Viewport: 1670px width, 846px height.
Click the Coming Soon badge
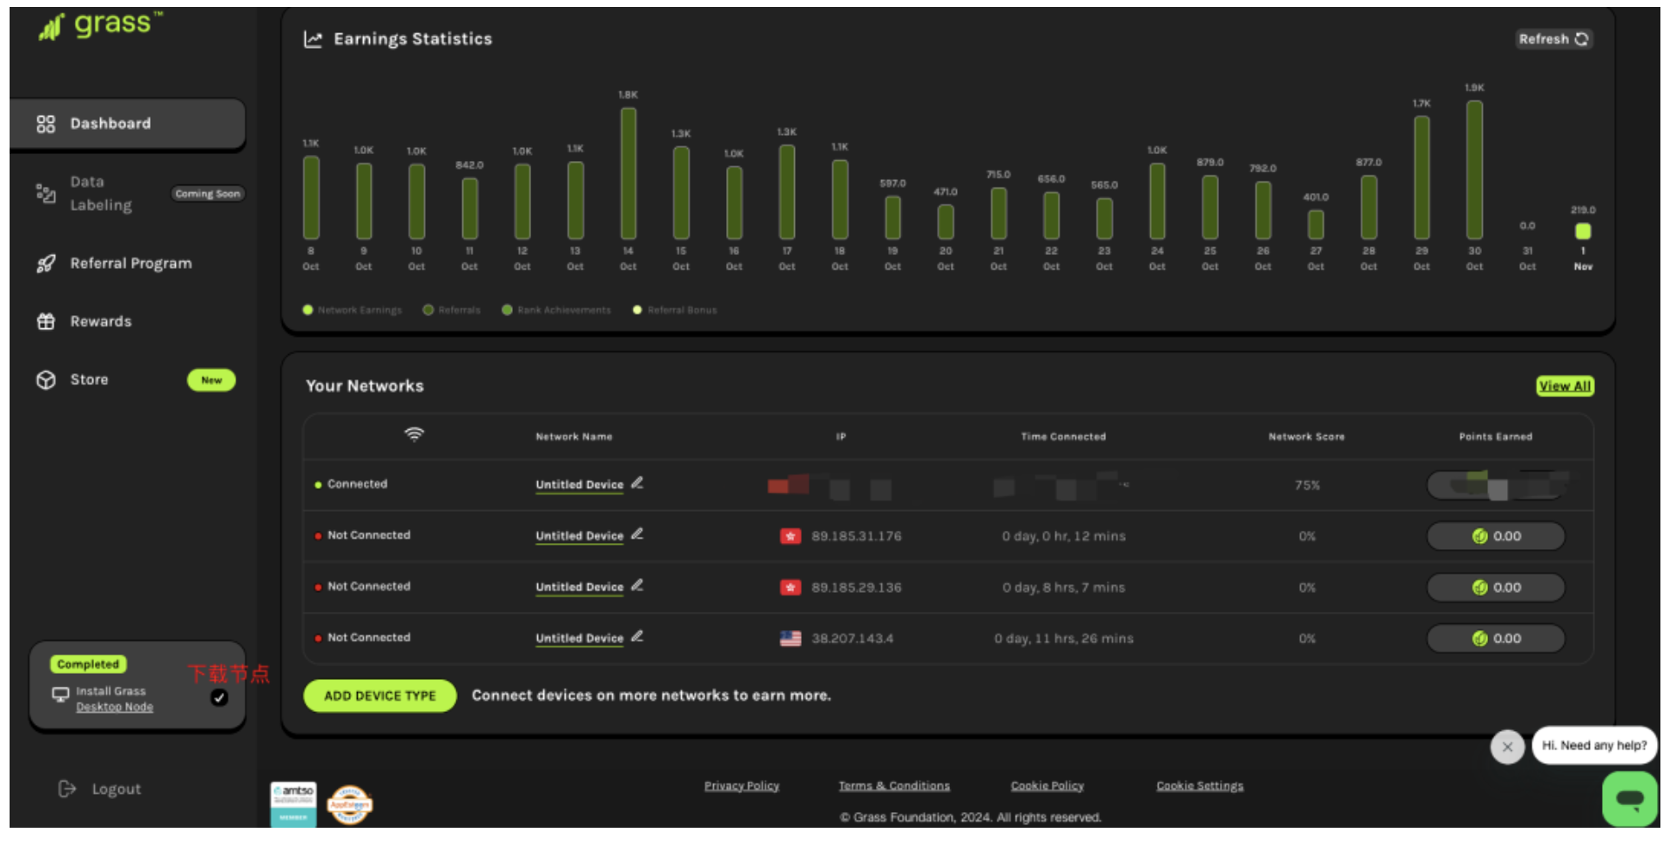tap(207, 193)
